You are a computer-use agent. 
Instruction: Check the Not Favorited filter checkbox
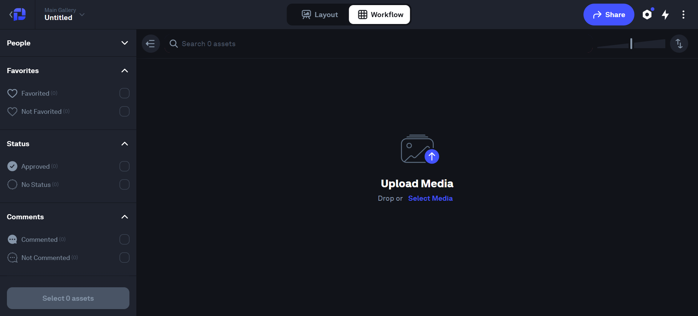(124, 111)
